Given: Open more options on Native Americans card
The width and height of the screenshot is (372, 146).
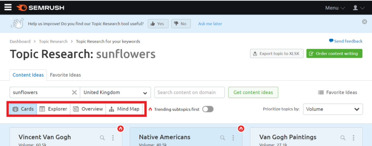Looking at the screenshot, I should [233, 138].
